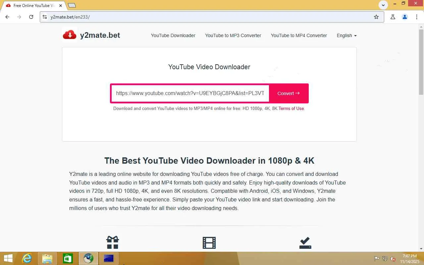Maximize the Chrome window

click(403, 4)
